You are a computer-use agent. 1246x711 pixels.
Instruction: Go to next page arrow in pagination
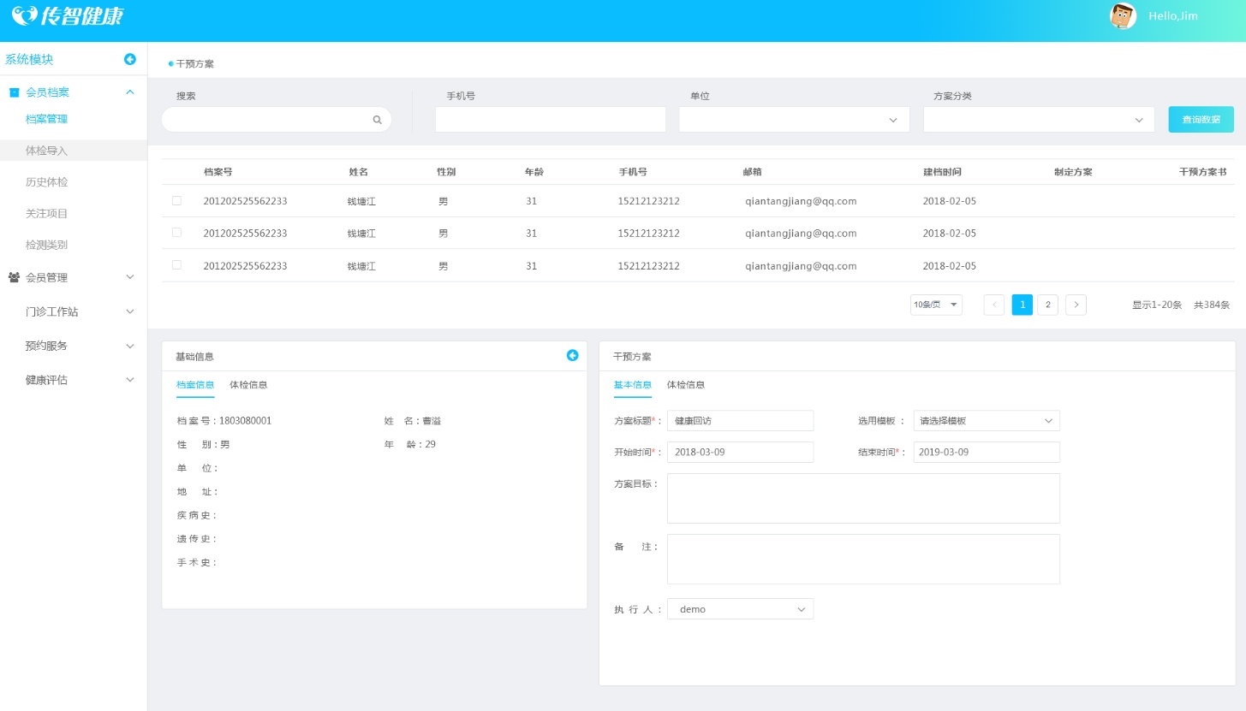coord(1076,305)
